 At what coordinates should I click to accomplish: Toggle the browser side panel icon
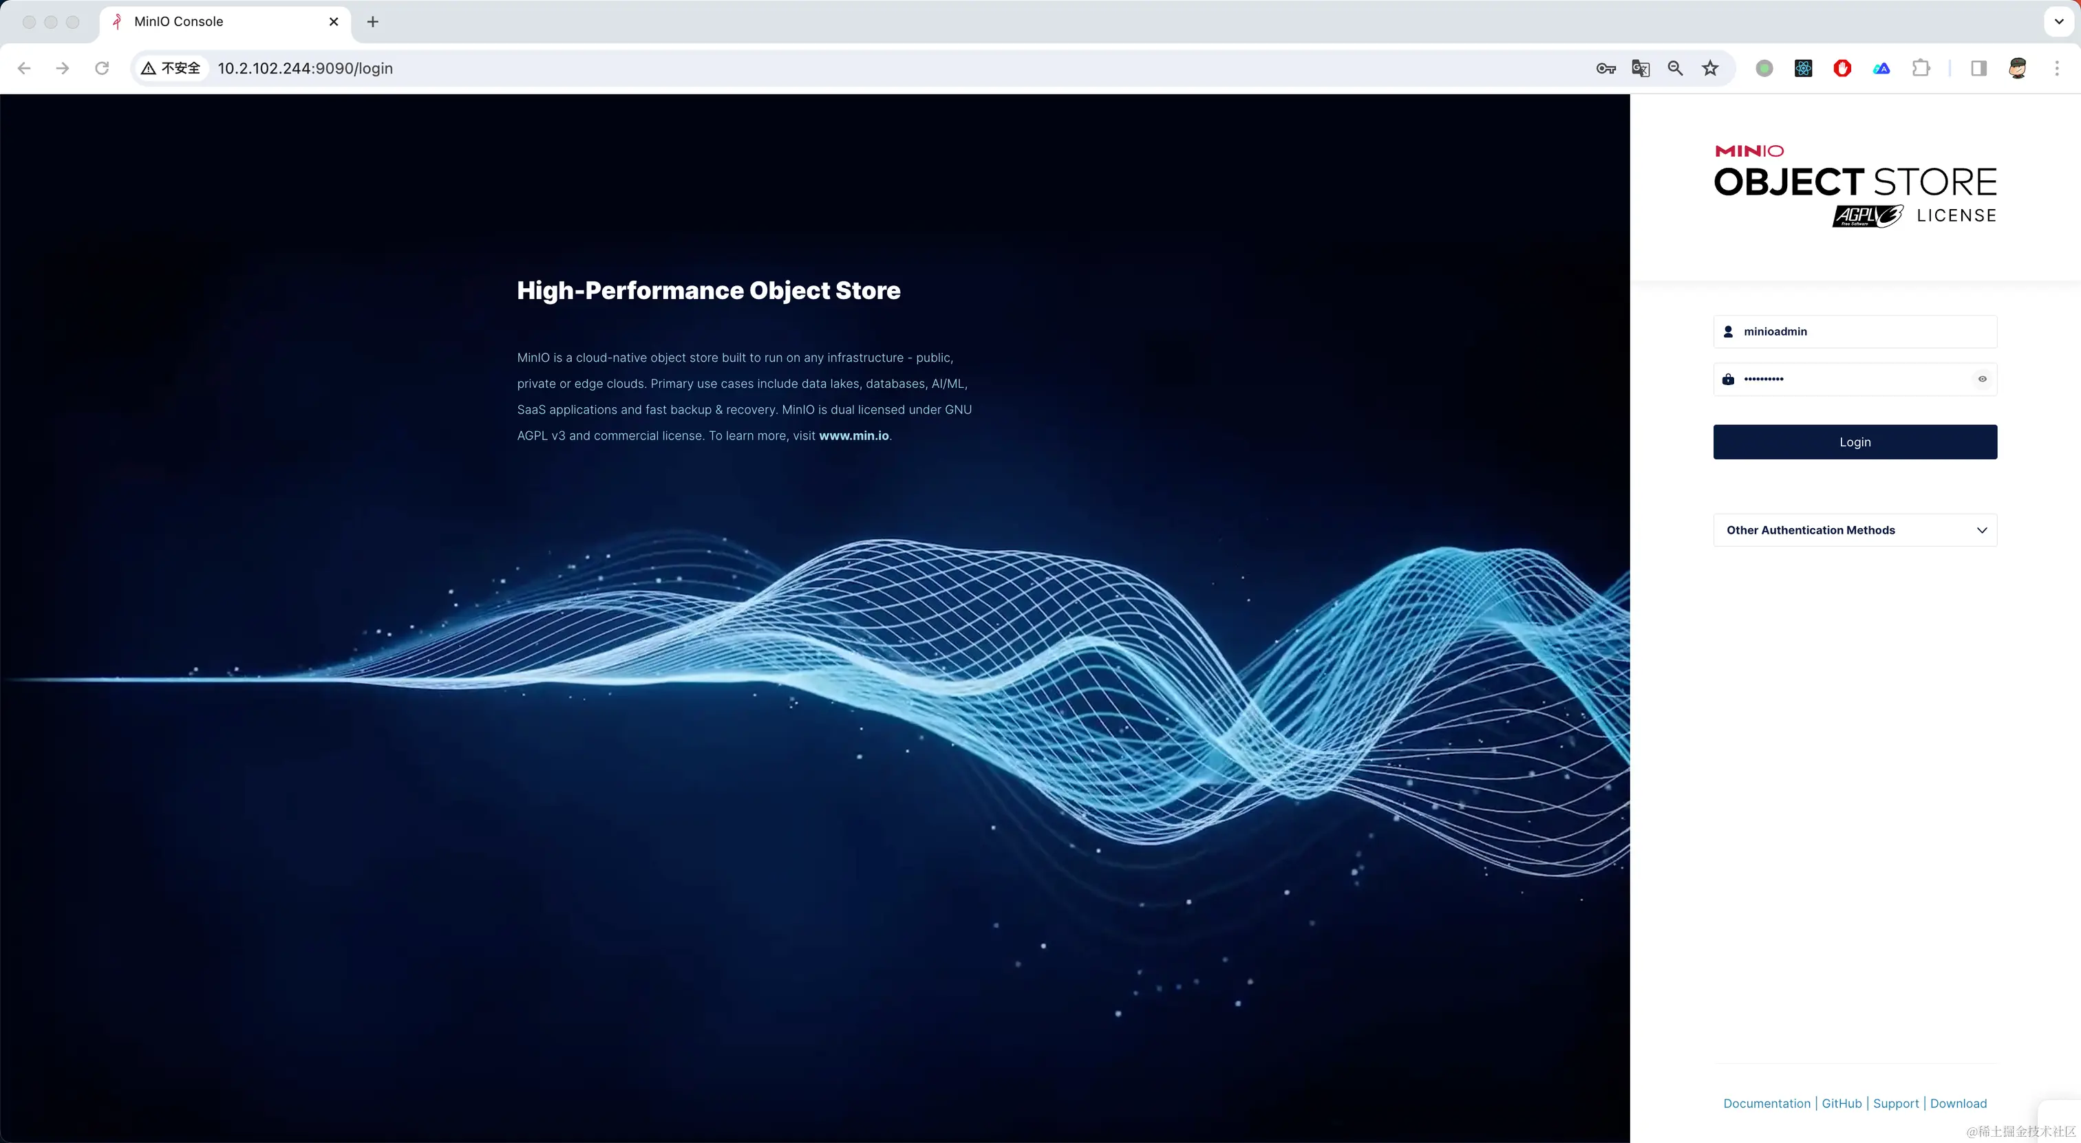tap(1978, 69)
